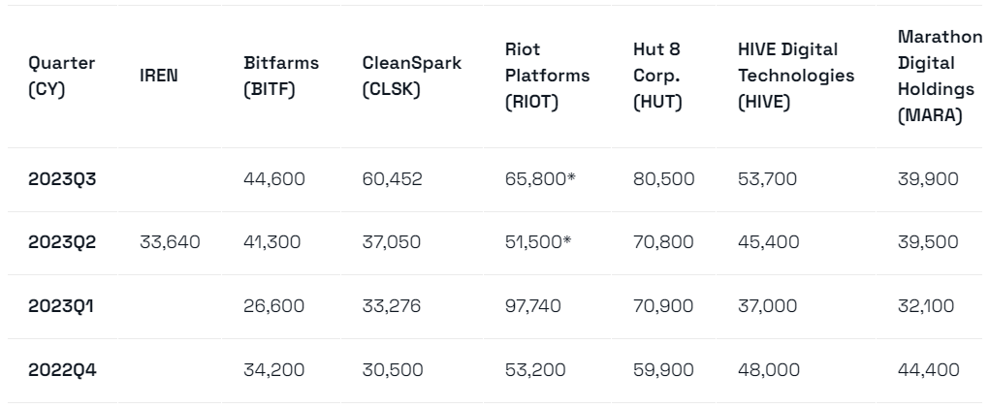Click the 2022Q4 row label

62,369
